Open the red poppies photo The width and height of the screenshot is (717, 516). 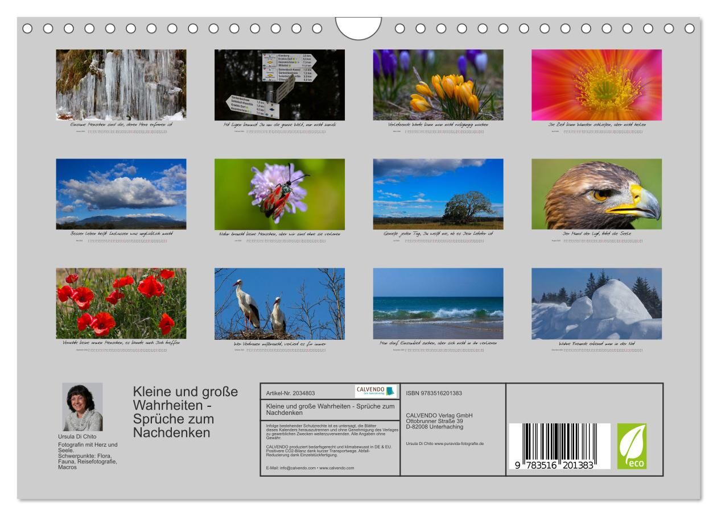(x=121, y=303)
